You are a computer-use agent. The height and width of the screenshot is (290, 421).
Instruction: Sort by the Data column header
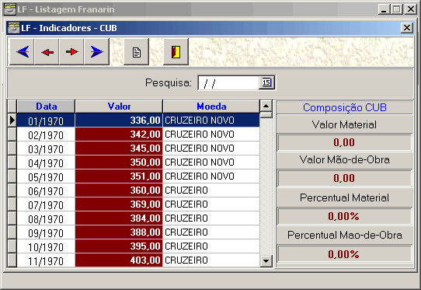click(46, 107)
